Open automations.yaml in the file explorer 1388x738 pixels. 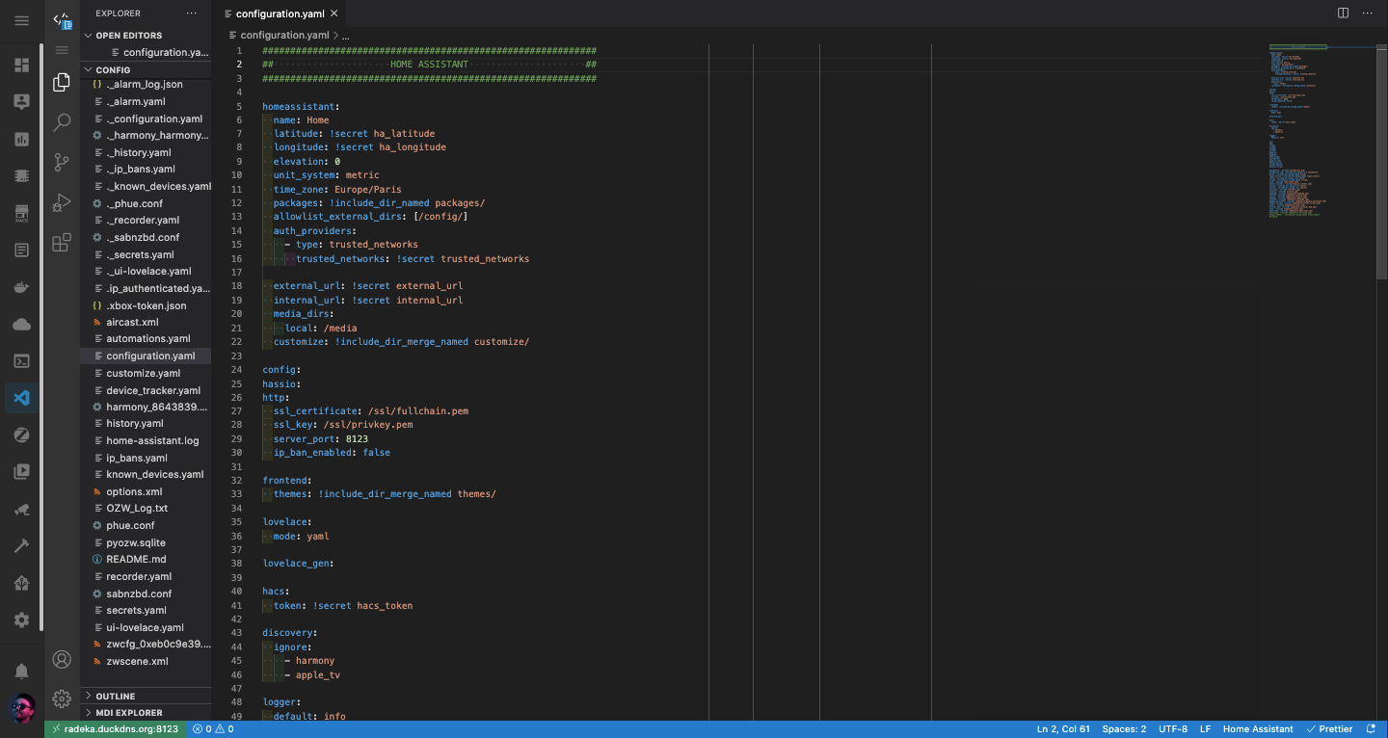click(x=146, y=339)
